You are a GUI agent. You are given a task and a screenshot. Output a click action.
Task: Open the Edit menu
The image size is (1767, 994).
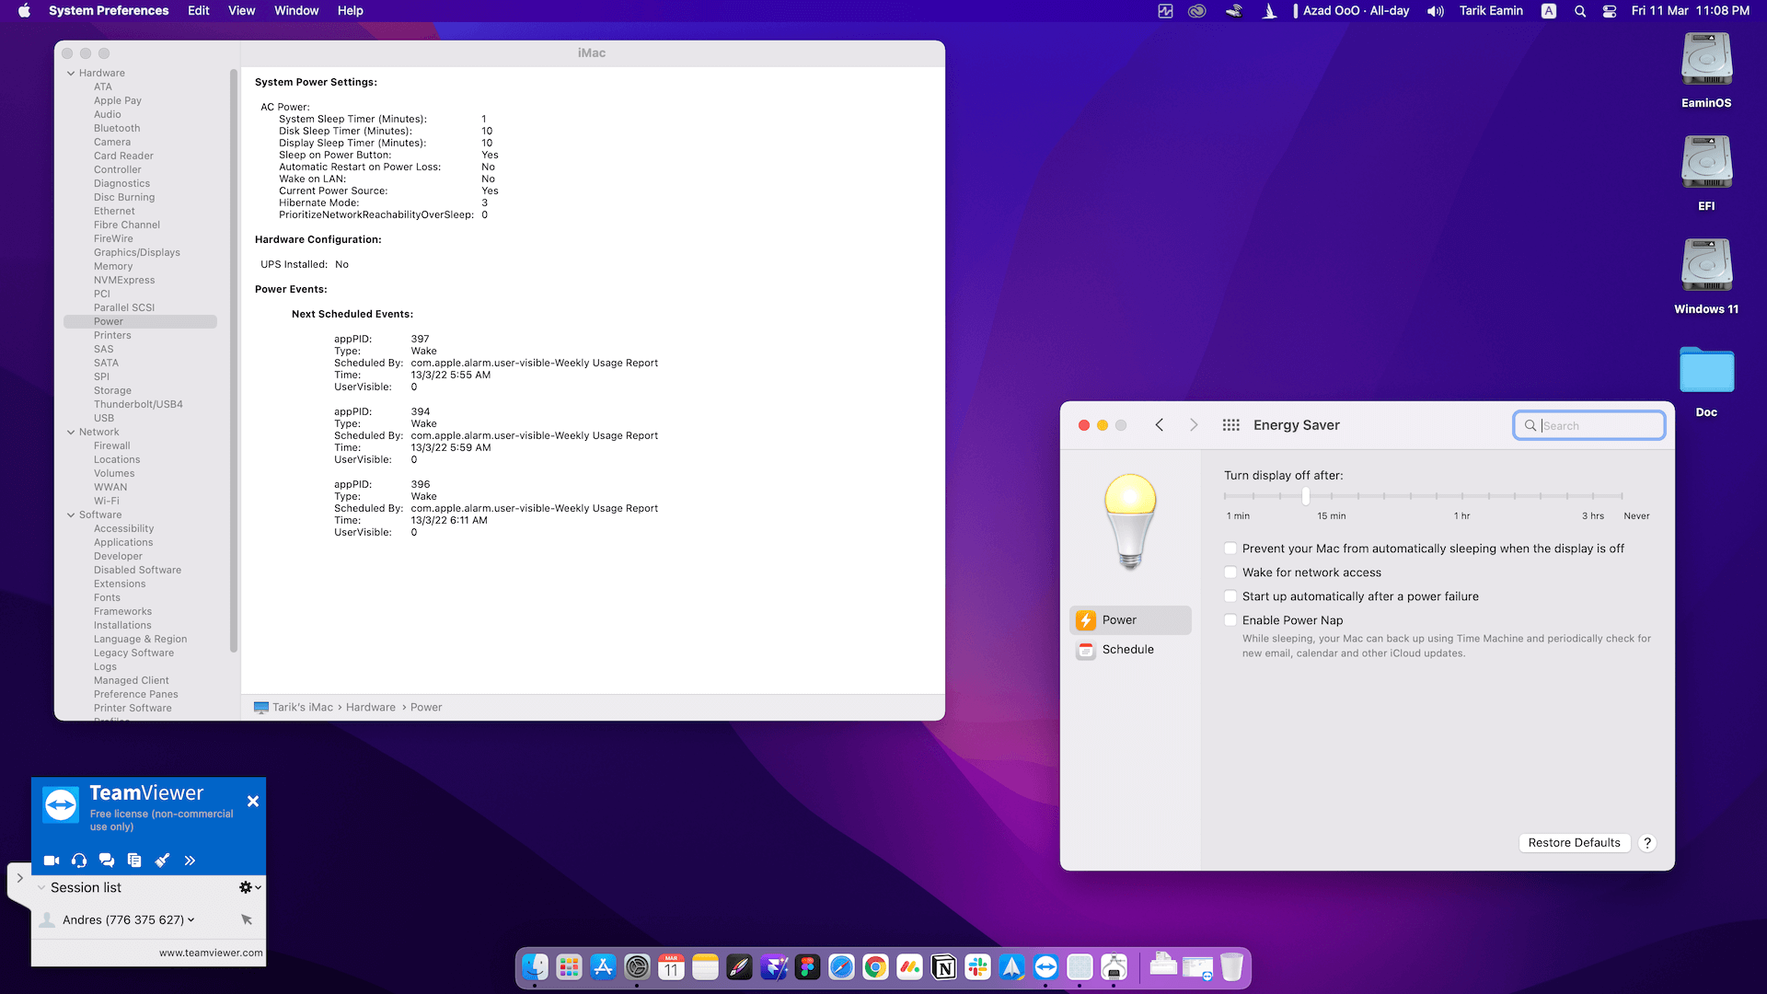[199, 11]
